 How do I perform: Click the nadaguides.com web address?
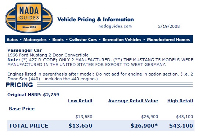pos(115,26)
